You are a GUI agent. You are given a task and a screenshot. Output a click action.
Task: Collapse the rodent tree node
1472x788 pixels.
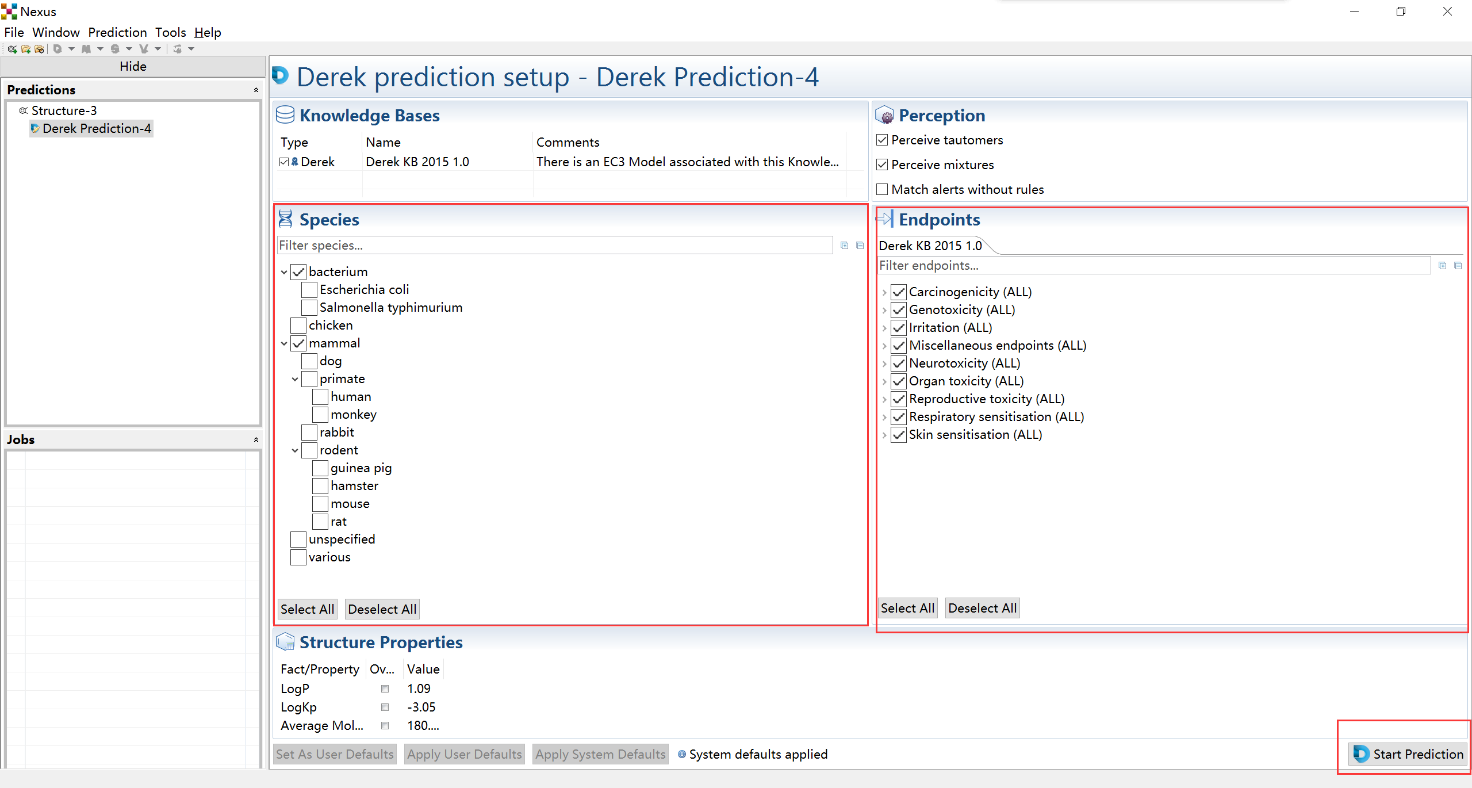[295, 450]
